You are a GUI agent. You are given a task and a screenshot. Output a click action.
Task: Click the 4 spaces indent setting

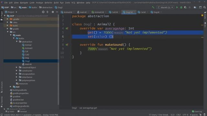coord(194,115)
